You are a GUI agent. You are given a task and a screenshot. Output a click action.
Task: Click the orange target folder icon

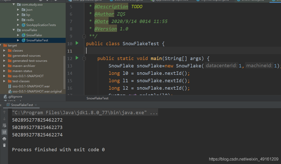point(5,45)
